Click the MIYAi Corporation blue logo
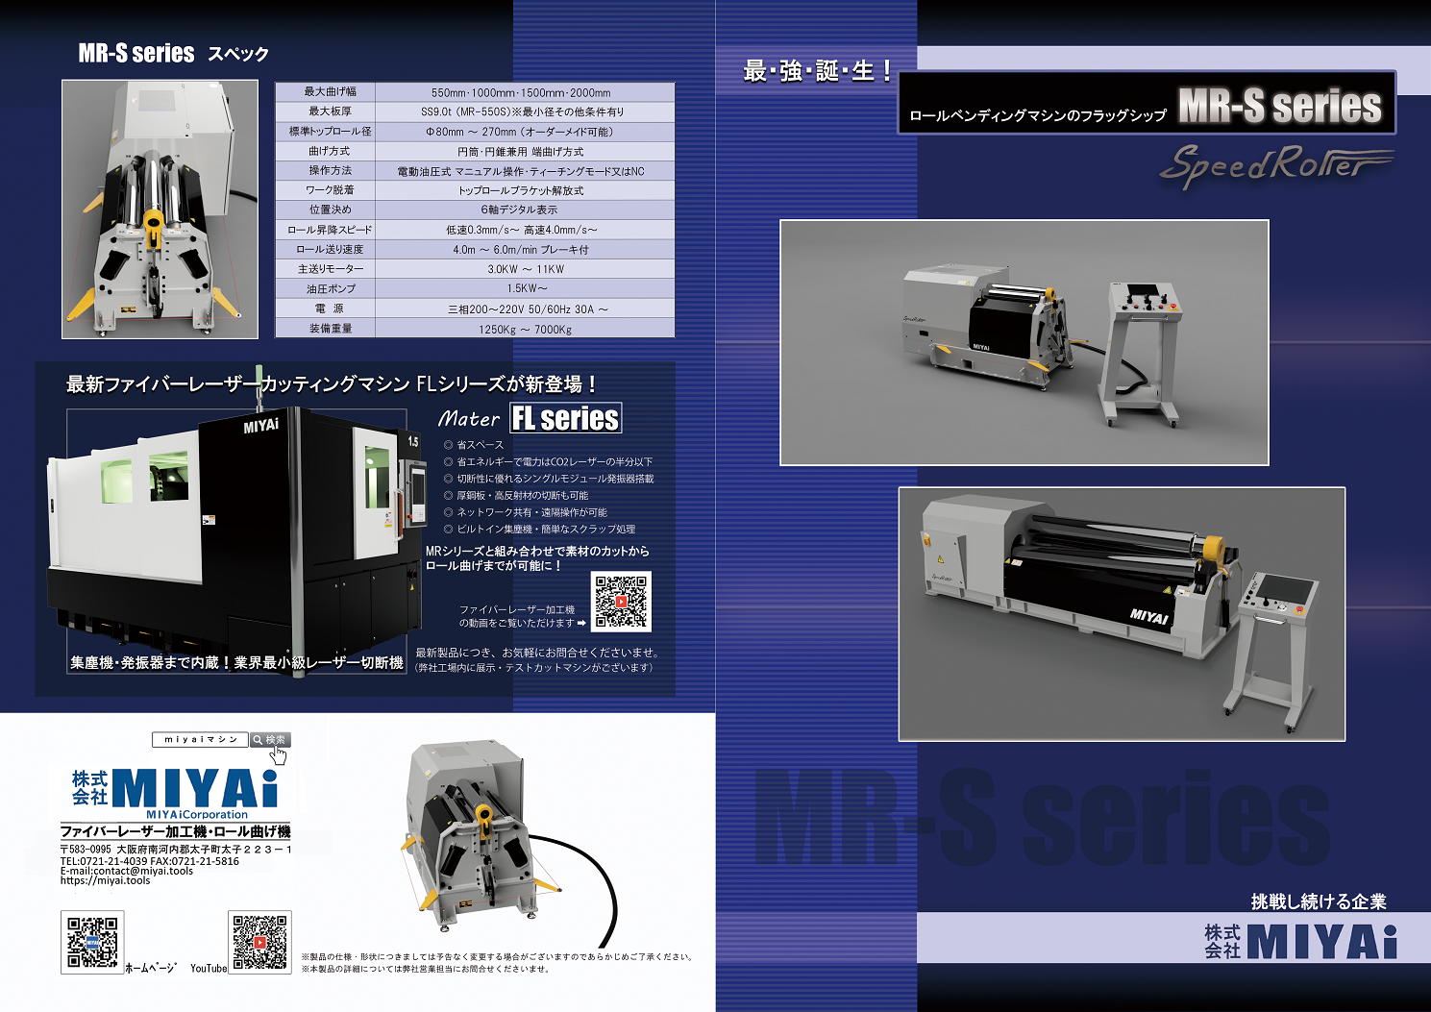 (x=175, y=793)
